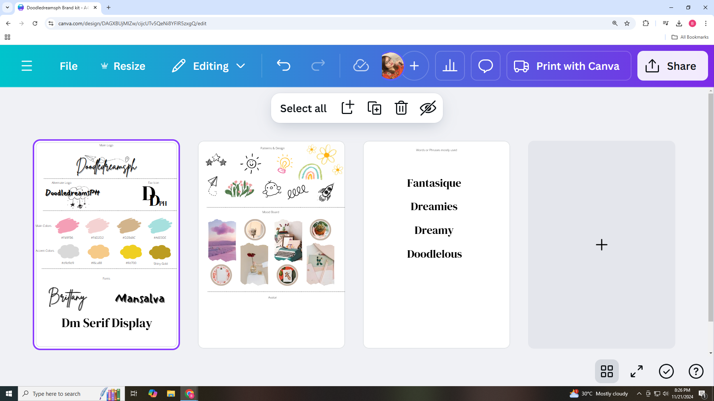Open the Resize menu
714x401 pixels.
[x=123, y=66]
